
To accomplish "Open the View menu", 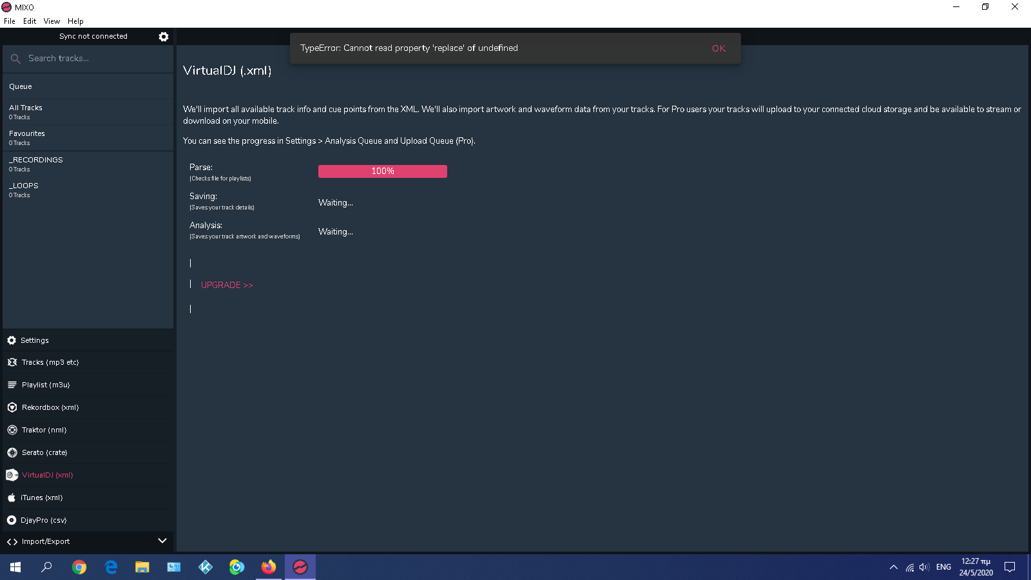I will (x=52, y=21).
